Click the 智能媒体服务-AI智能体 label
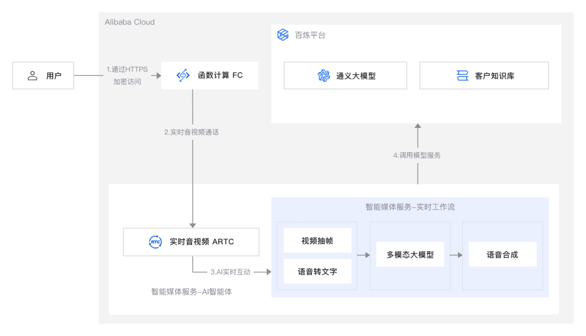Viewport: 586px width, 336px height. 192,292
